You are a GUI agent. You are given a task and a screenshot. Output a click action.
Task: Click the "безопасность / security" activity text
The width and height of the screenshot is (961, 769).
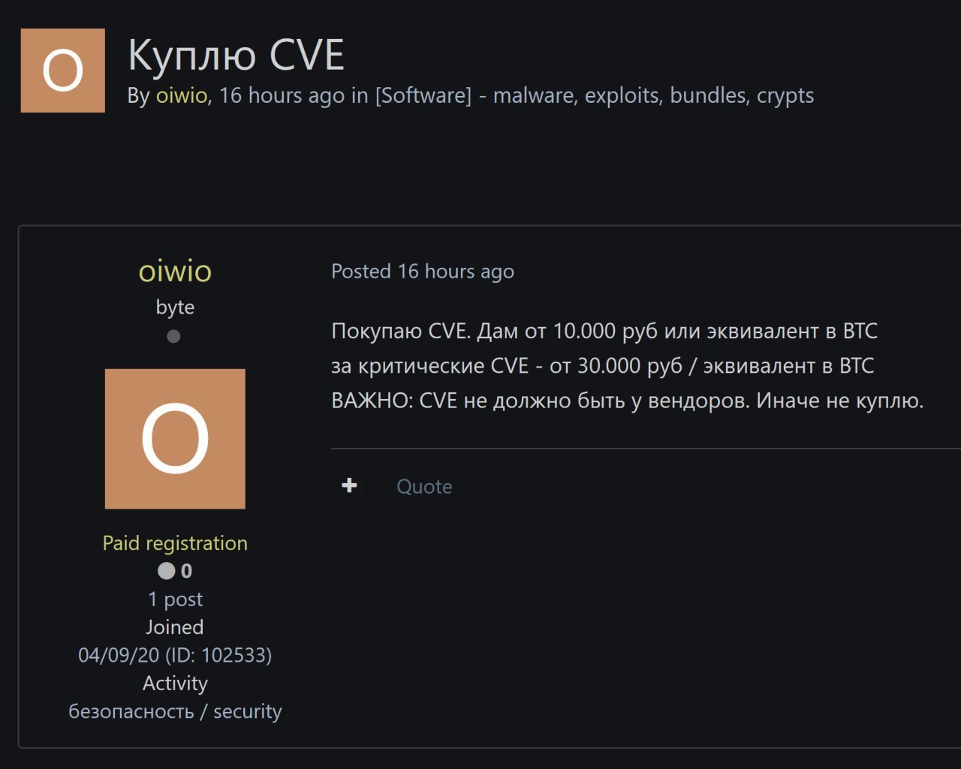coord(175,711)
